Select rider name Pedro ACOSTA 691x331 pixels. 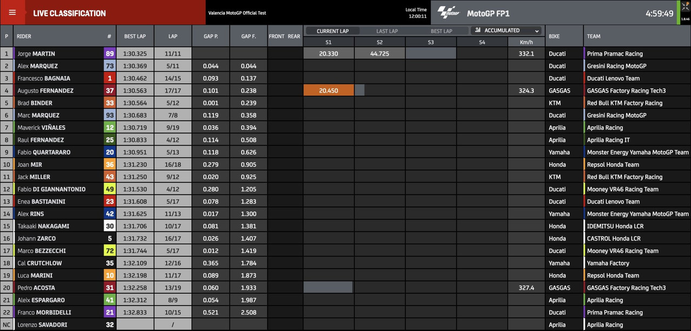36,288
